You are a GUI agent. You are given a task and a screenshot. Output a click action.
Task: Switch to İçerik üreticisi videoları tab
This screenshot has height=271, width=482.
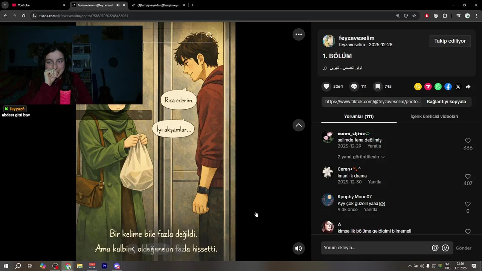434,116
